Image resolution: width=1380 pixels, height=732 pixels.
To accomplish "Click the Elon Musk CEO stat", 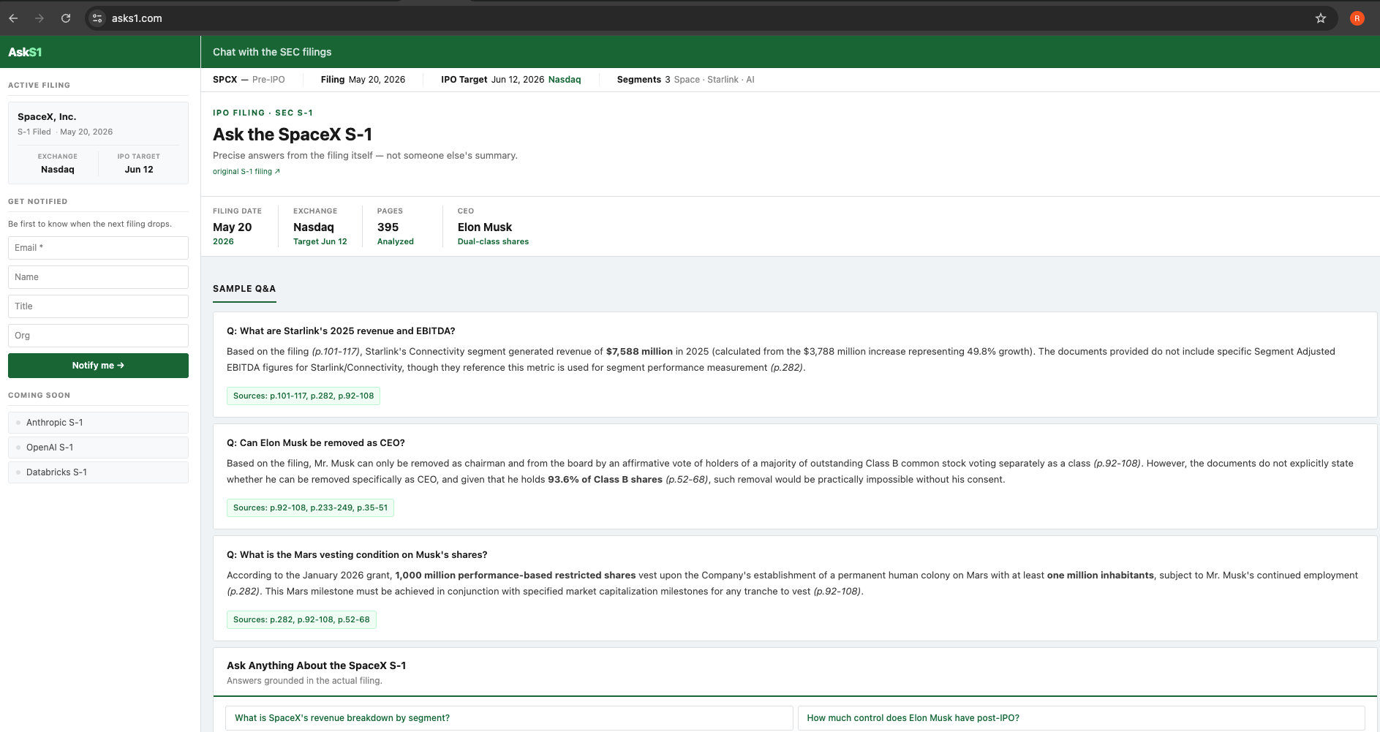I will pos(493,226).
